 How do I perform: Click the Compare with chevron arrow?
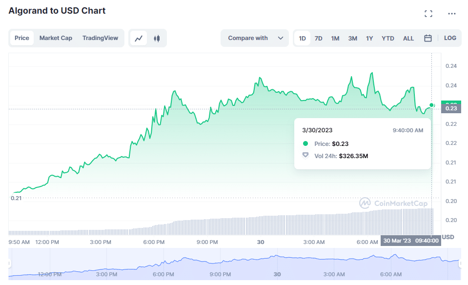coord(281,38)
